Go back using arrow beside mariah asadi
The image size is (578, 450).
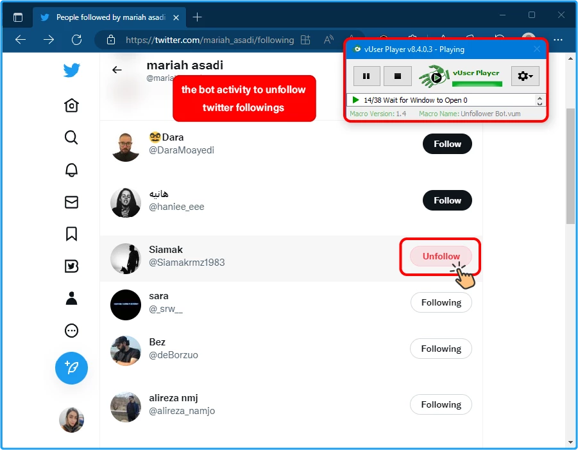(117, 70)
